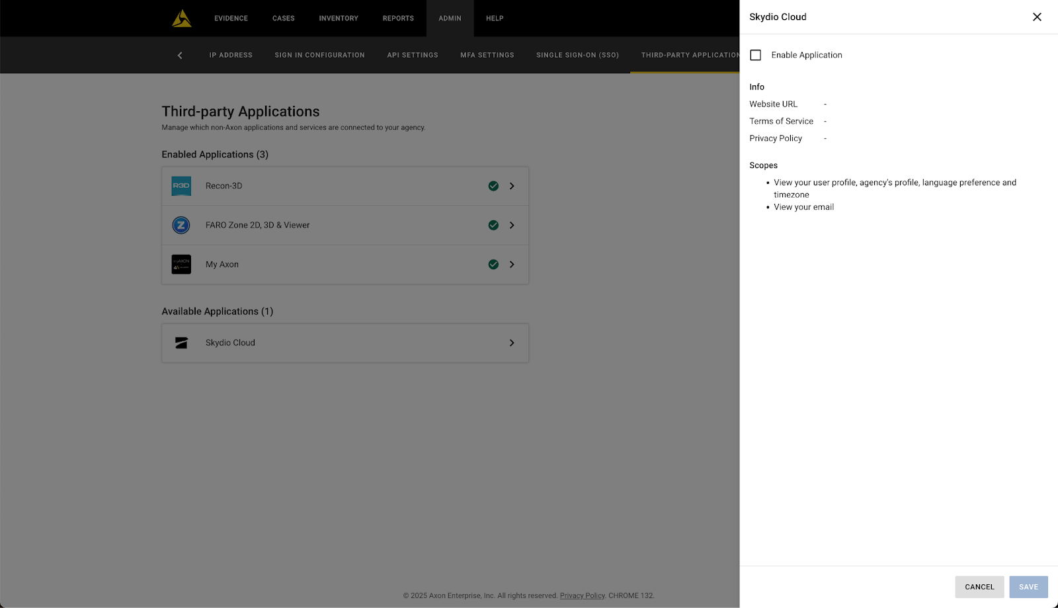The width and height of the screenshot is (1058, 608).
Task: Click the Skydio Cloud panel title
Action: pos(778,17)
